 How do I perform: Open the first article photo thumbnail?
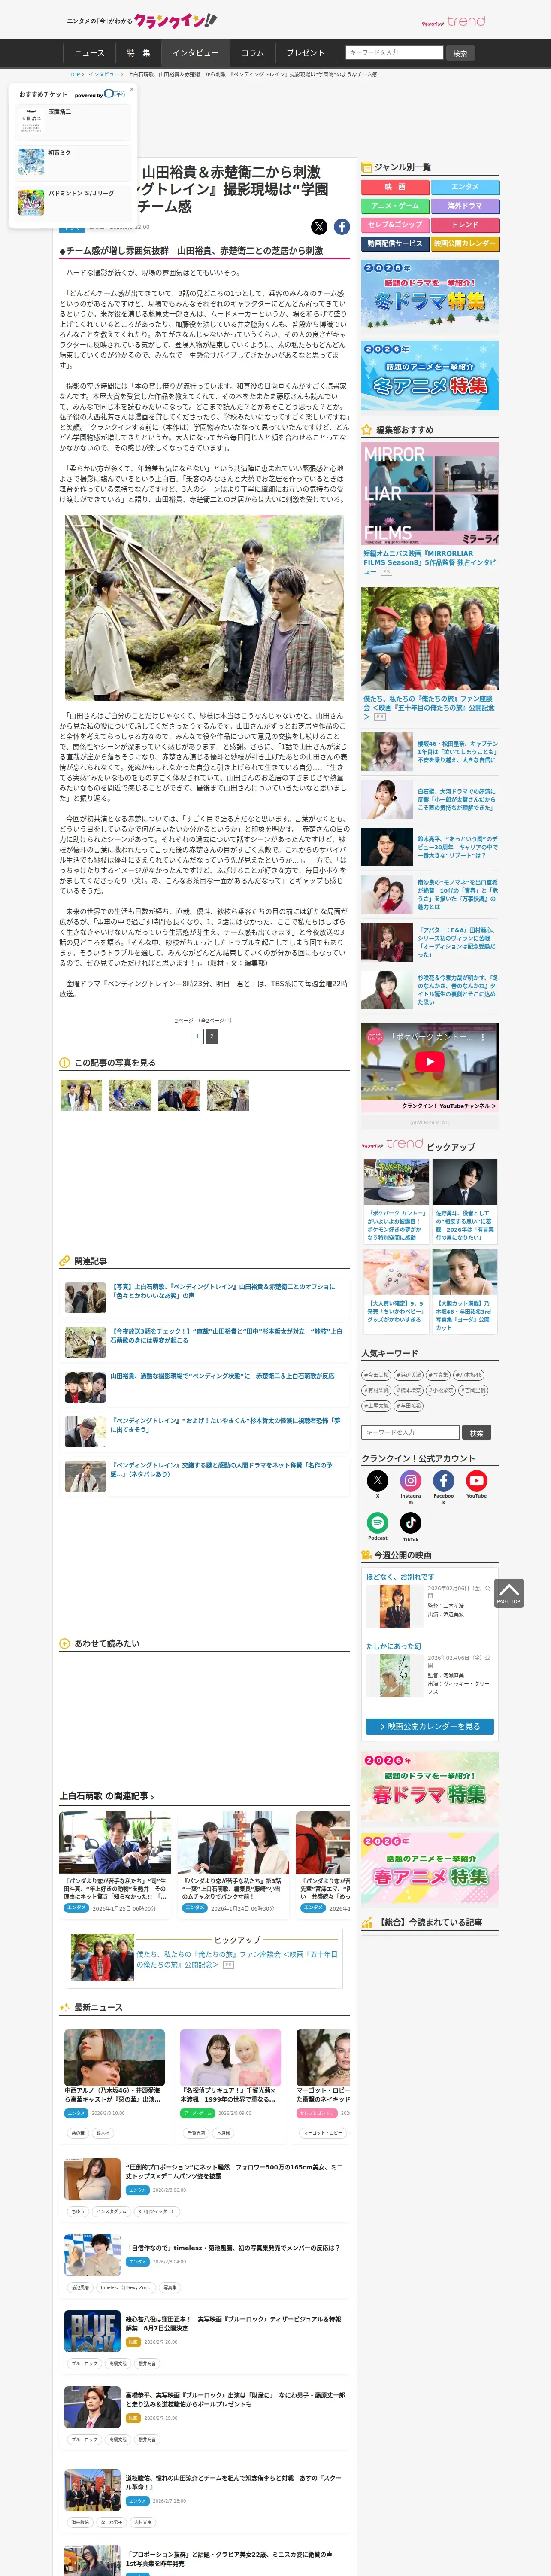tap(81, 1095)
